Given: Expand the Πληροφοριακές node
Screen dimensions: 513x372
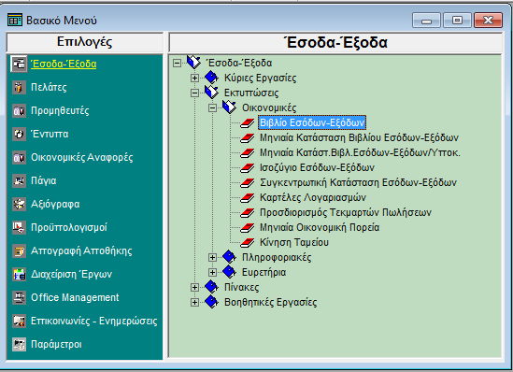Looking at the screenshot, I should pos(213,257).
